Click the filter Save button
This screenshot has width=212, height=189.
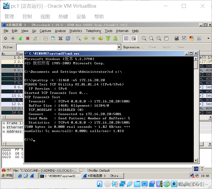[181, 47]
